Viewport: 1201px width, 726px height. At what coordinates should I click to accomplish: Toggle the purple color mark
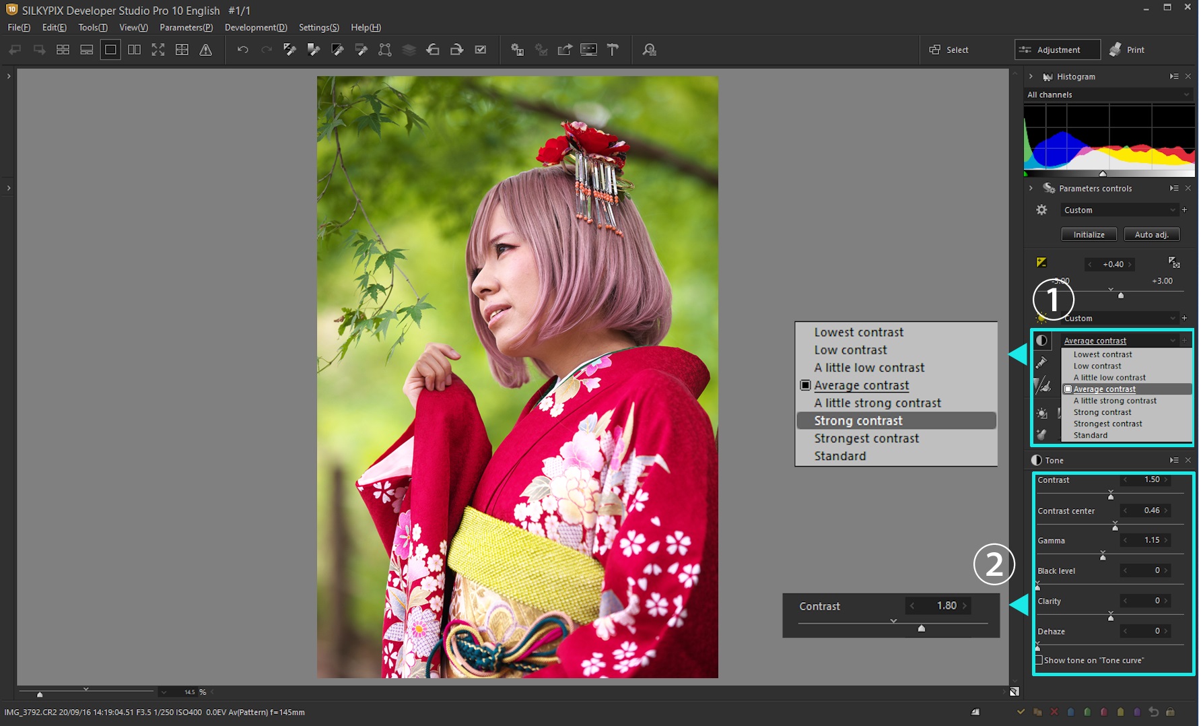pyautogui.click(x=1137, y=712)
